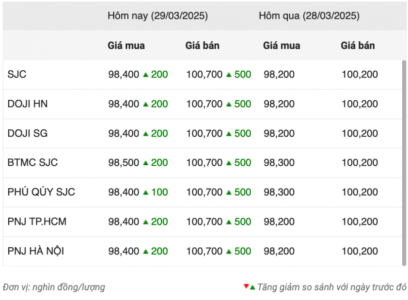The width and height of the screenshot is (408, 300).
Task: Click DOJI SG today's sell price 100,700
Action: point(204,133)
